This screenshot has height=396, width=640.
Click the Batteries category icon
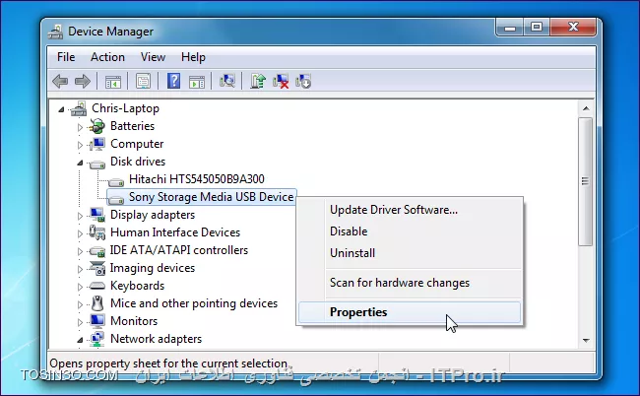(x=97, y=126)
